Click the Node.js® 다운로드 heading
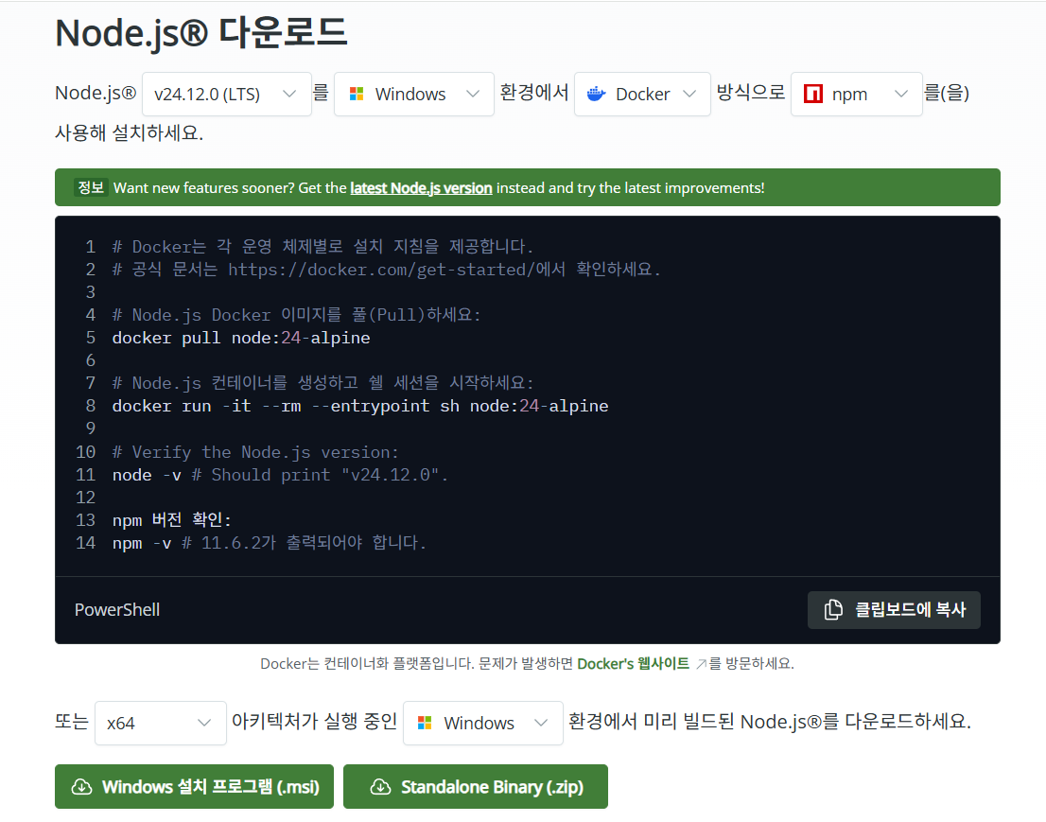Image resolution: width=1046 pixels, height=822 pixels. (x=200, y=32)
